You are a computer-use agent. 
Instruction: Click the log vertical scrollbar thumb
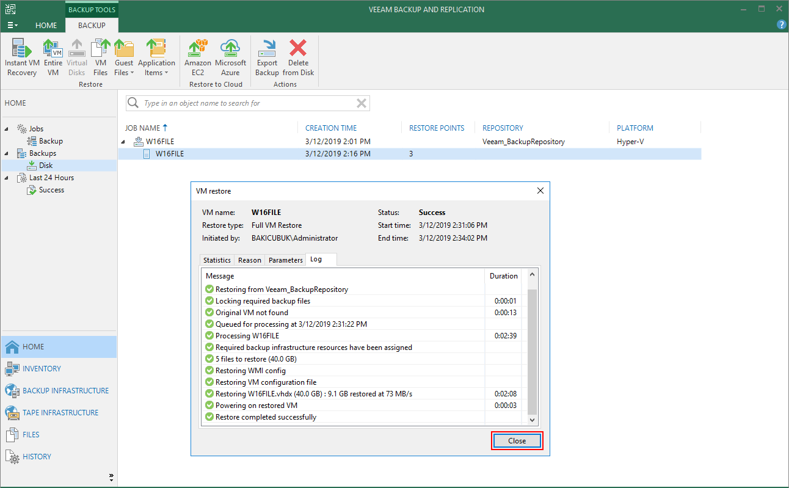[532, 352]
